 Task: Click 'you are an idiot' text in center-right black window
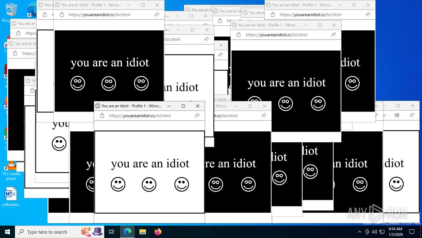[287, 83]
